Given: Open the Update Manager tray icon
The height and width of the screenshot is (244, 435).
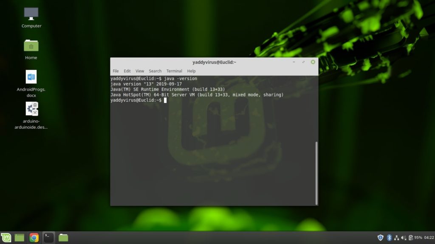Looking at the screenshot, I should click(x=410, y=237).
